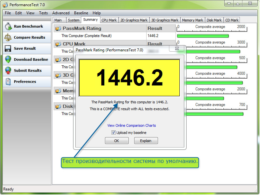The image size is (260, 195).
Task: Open the Baseline menu
Action: (81, 13)
